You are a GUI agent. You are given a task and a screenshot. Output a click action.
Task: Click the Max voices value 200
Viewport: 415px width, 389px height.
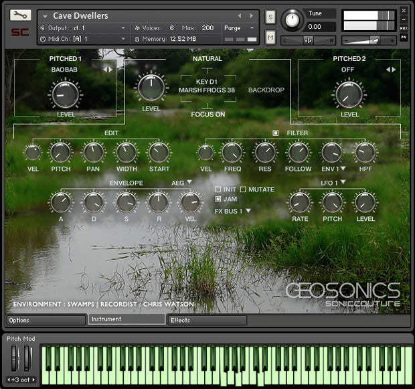click(207, 28)
